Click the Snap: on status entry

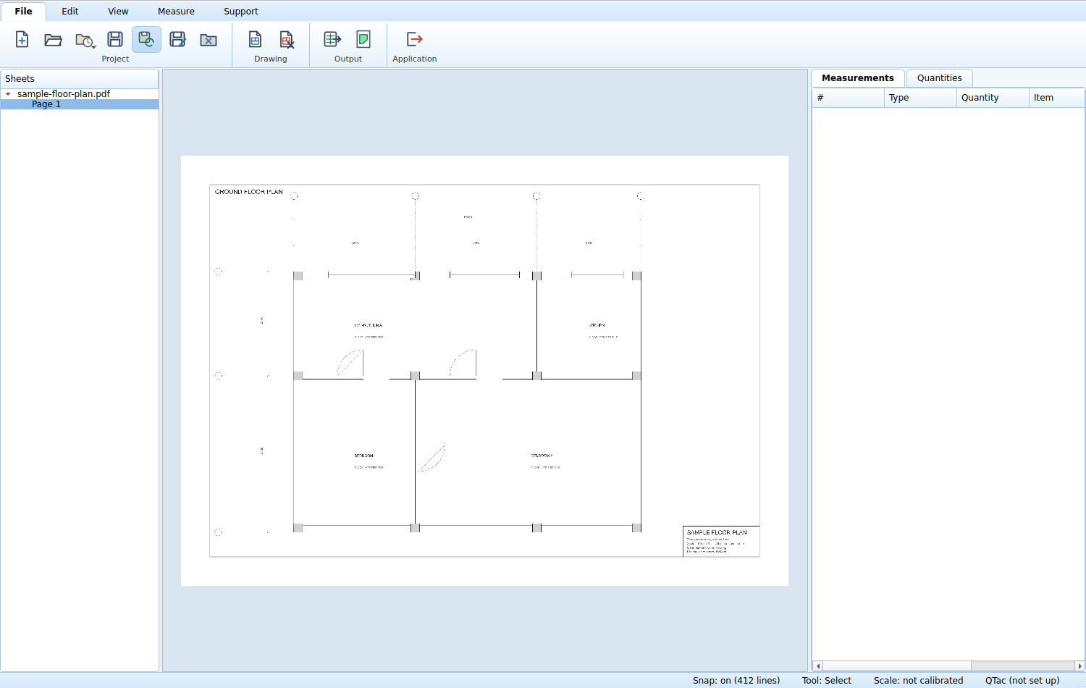(736, 681)
